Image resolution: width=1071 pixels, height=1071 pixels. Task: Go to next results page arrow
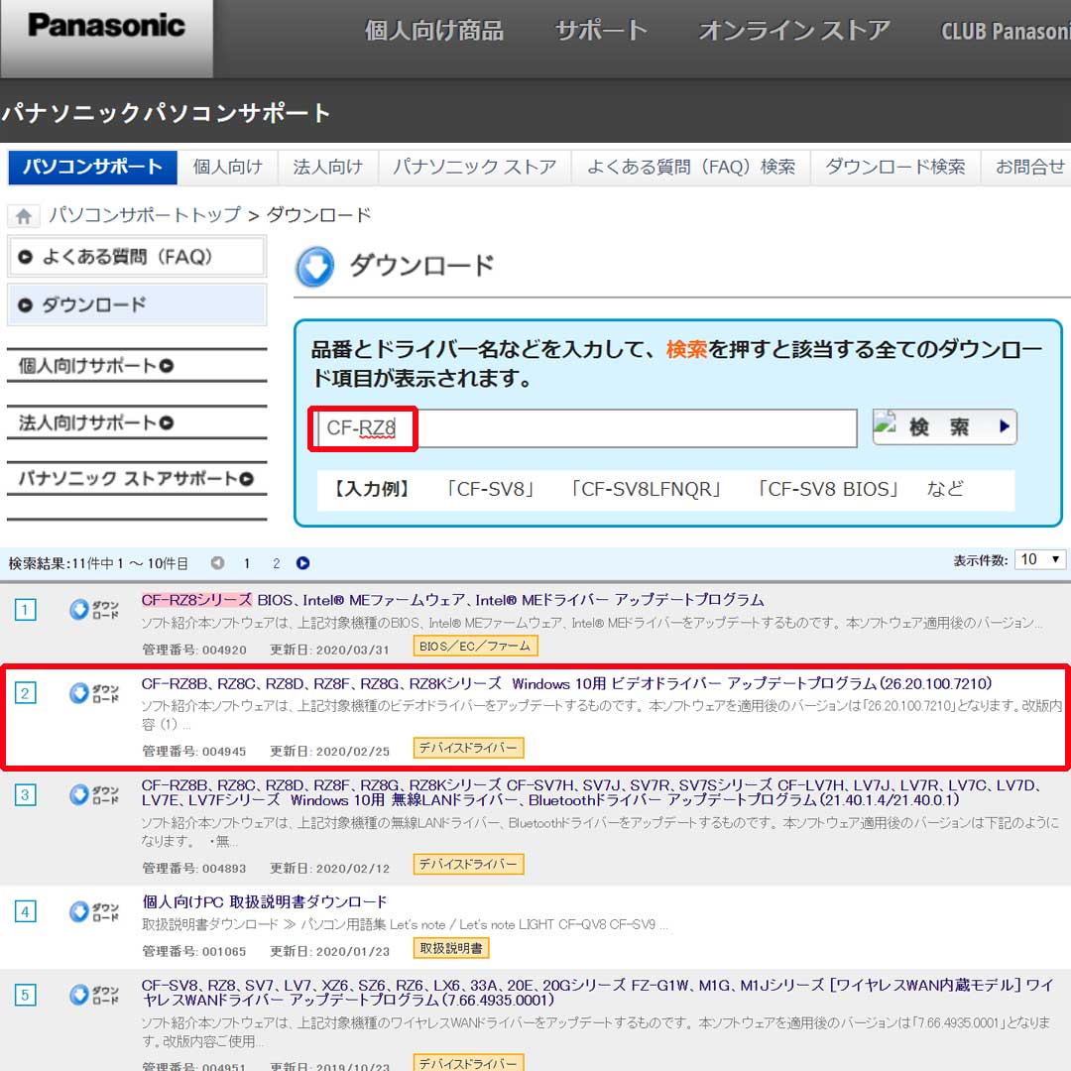point(302,563)
